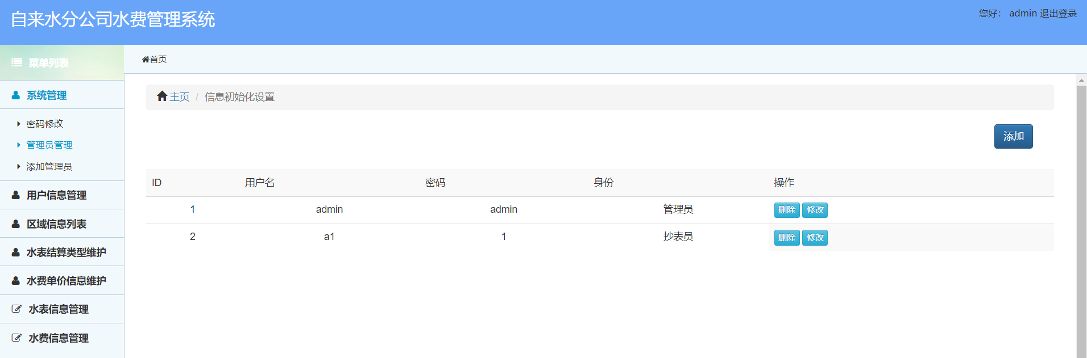The image size is (1087, 358).
Task: Click the user icon next to 水表结算类型维护
Action: pyautogui.click(x=16, y=252)
